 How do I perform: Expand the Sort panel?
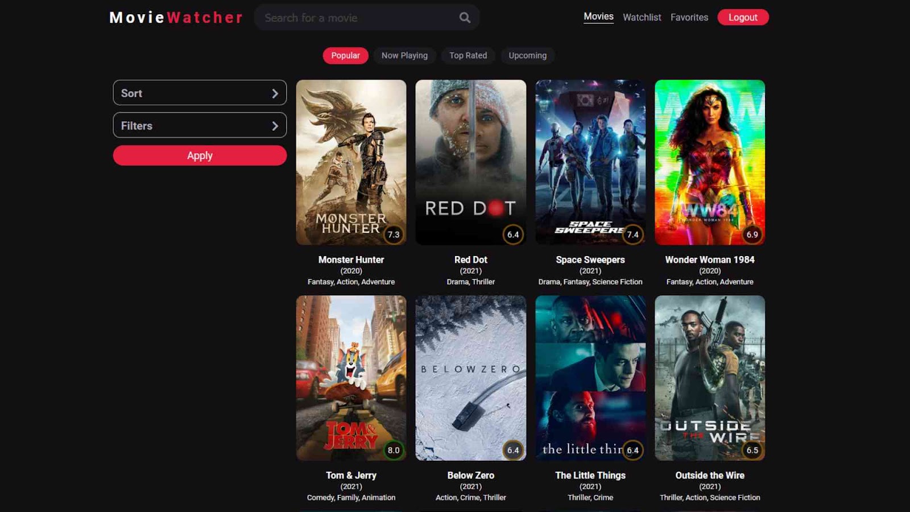point(200,93)
